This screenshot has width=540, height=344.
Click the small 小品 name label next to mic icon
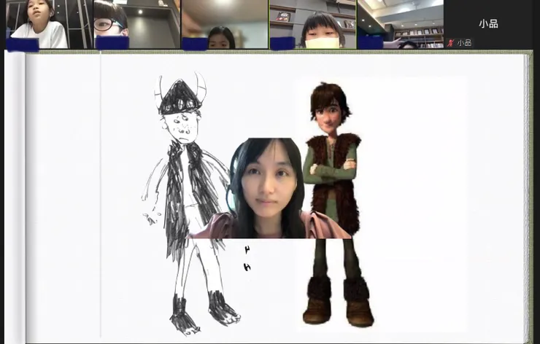pyautogui.click(x=464, y=43)
